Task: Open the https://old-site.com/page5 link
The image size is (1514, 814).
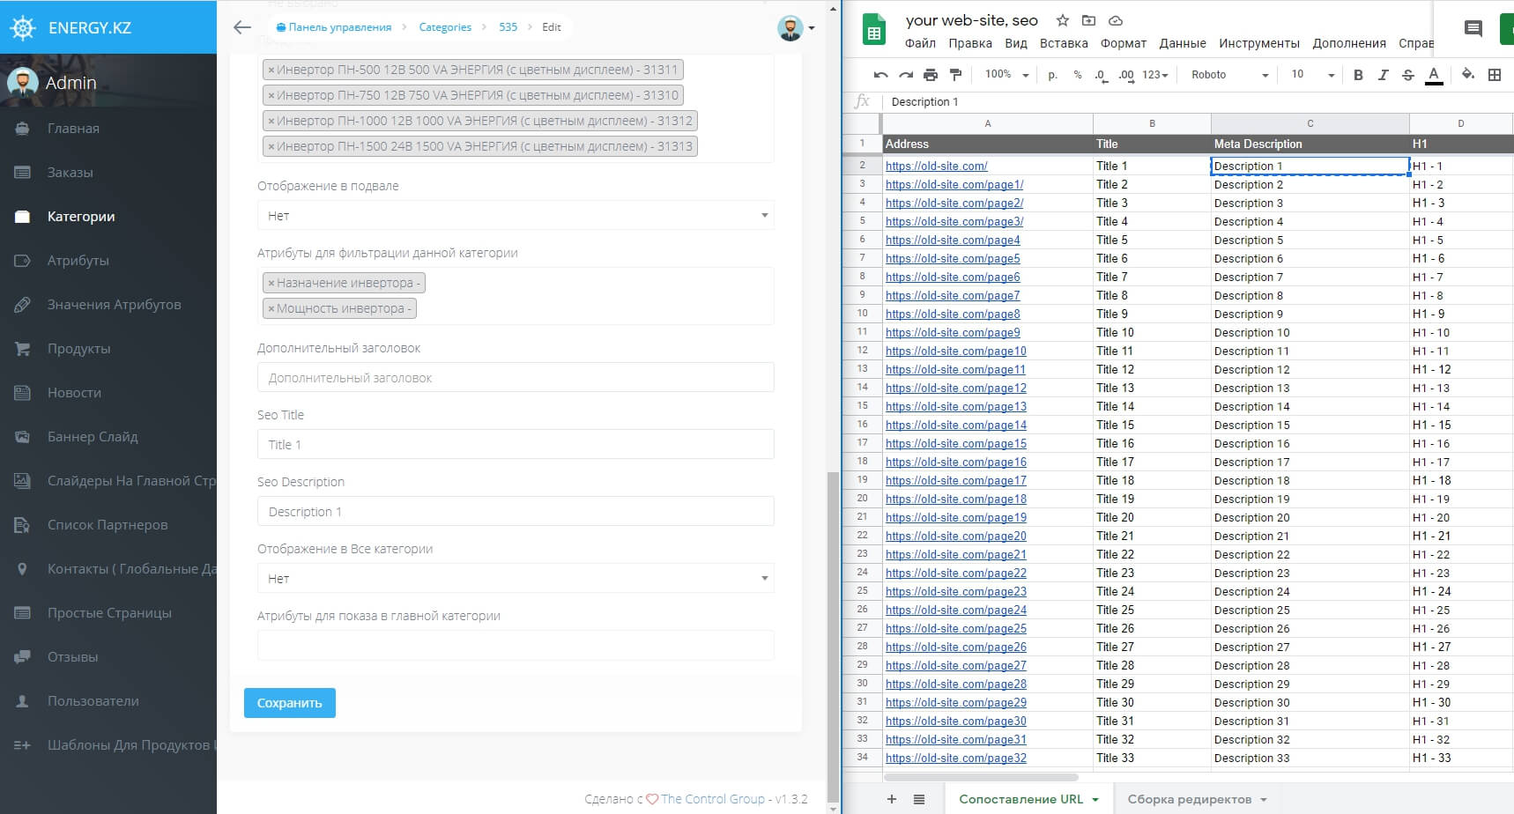Action: 953,258
